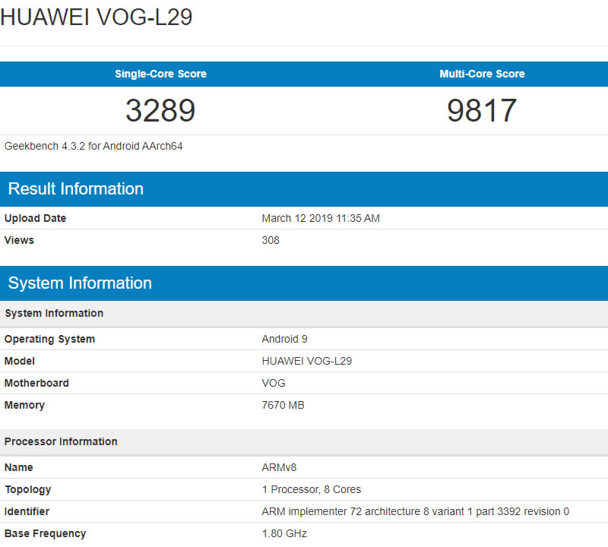Select the ARM implementer identifier text
This screenshot has width=608, height=547.
tap(415, 511)
